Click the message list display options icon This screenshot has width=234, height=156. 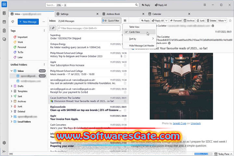[125, 20]
